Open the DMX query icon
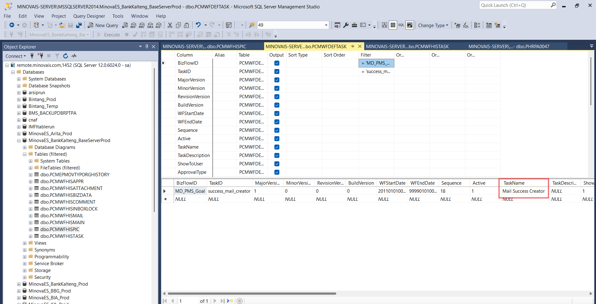The image size is (596, 304). pos(142,25)
